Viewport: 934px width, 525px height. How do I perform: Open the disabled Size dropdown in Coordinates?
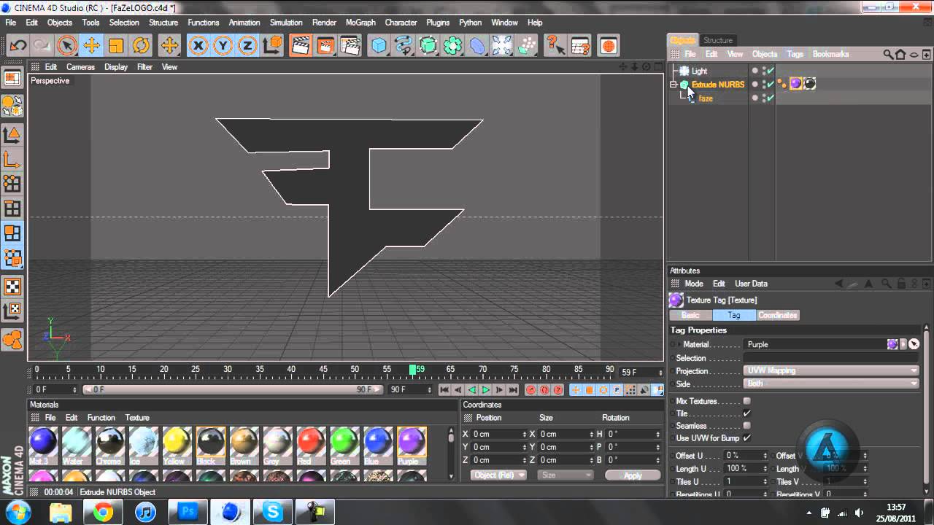click(566, 475)
